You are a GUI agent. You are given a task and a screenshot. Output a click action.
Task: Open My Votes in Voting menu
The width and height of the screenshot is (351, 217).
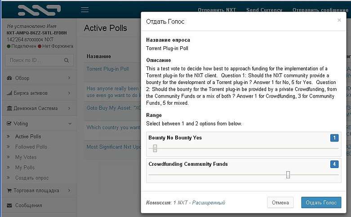pyautogui.click(x=26, y=157)
